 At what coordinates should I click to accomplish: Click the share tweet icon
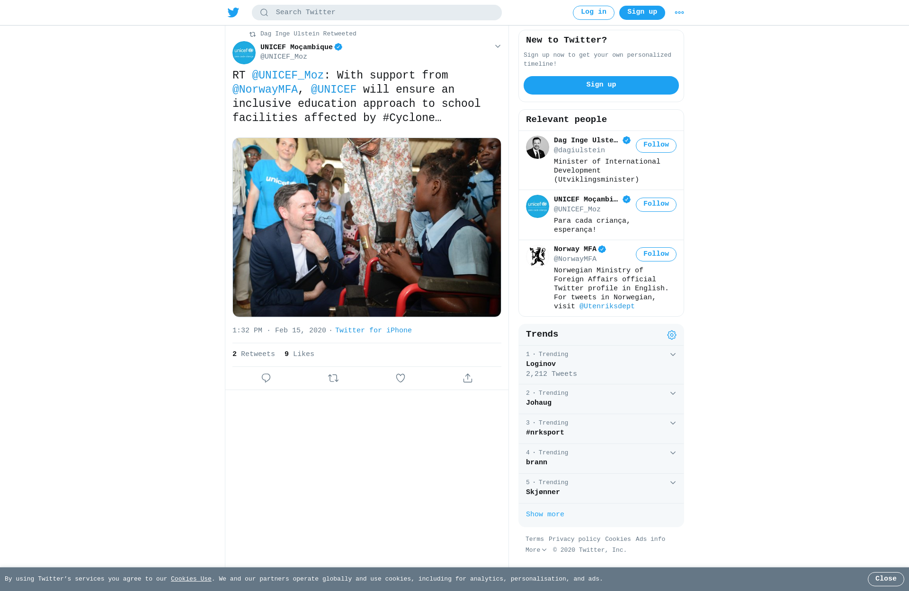pyautogui.click(x=468, y=378)
